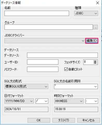Click the テスト(T) test button
This screenshot has width=102, height=125.
[64, 120]
